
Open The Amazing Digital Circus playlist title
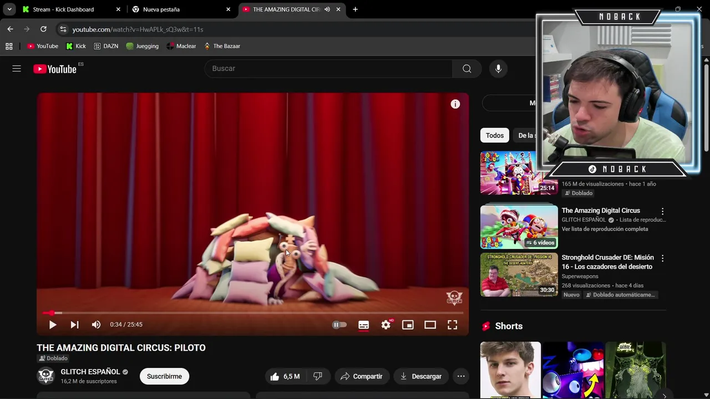click(601, 211)
